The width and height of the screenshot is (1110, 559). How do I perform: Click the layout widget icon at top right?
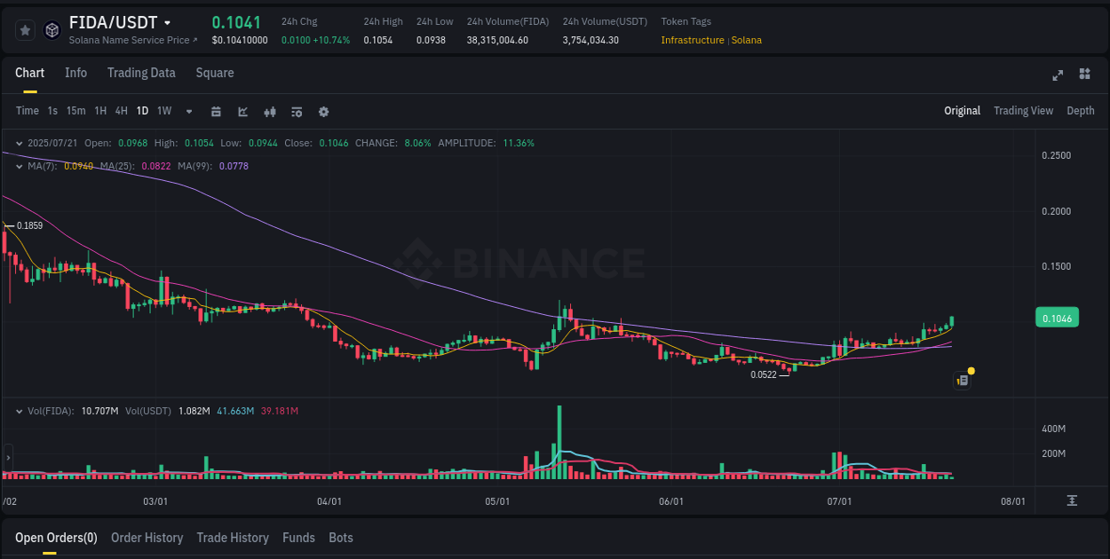pos(1084,75)
